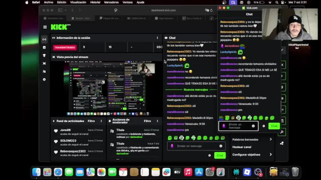Go back in Safari toolbar
This screenshot has width=321, height=180.
[x=72, y=10]
